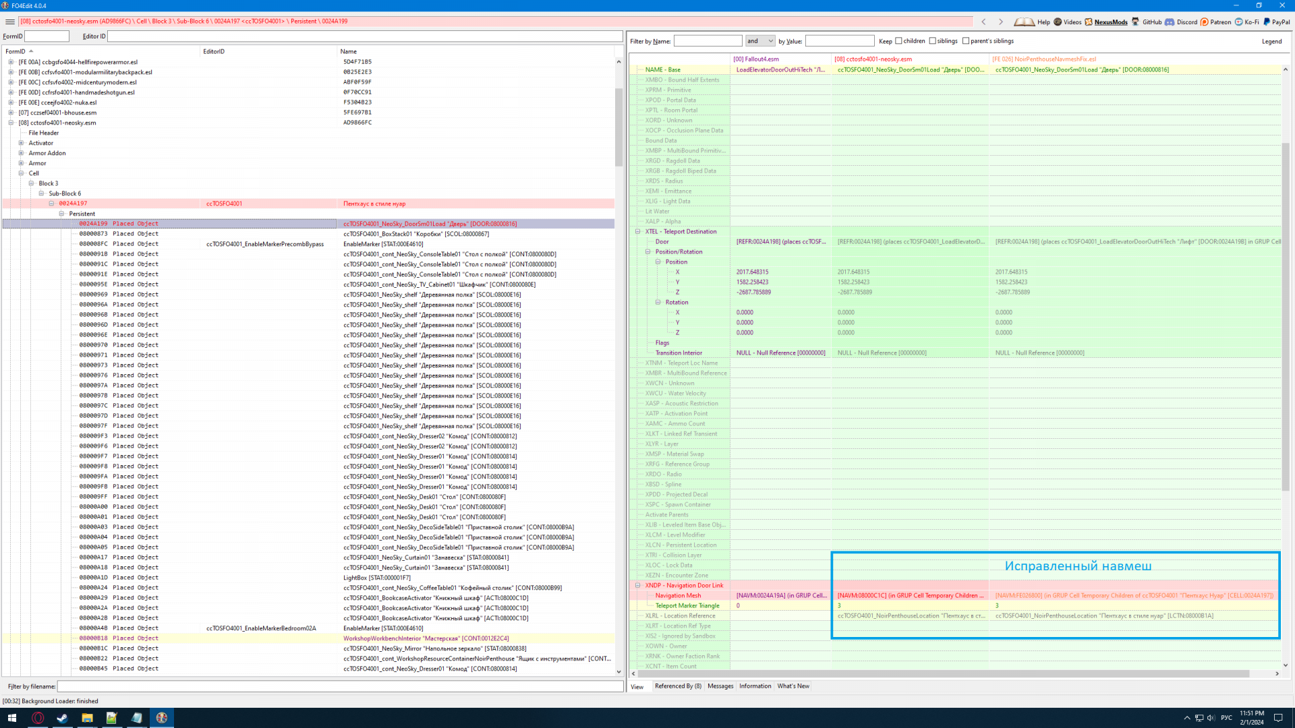Click the Patreon icon
Image resolution: width=1295 pixels, height=728 pixels.
click(x=1205, y=22)
